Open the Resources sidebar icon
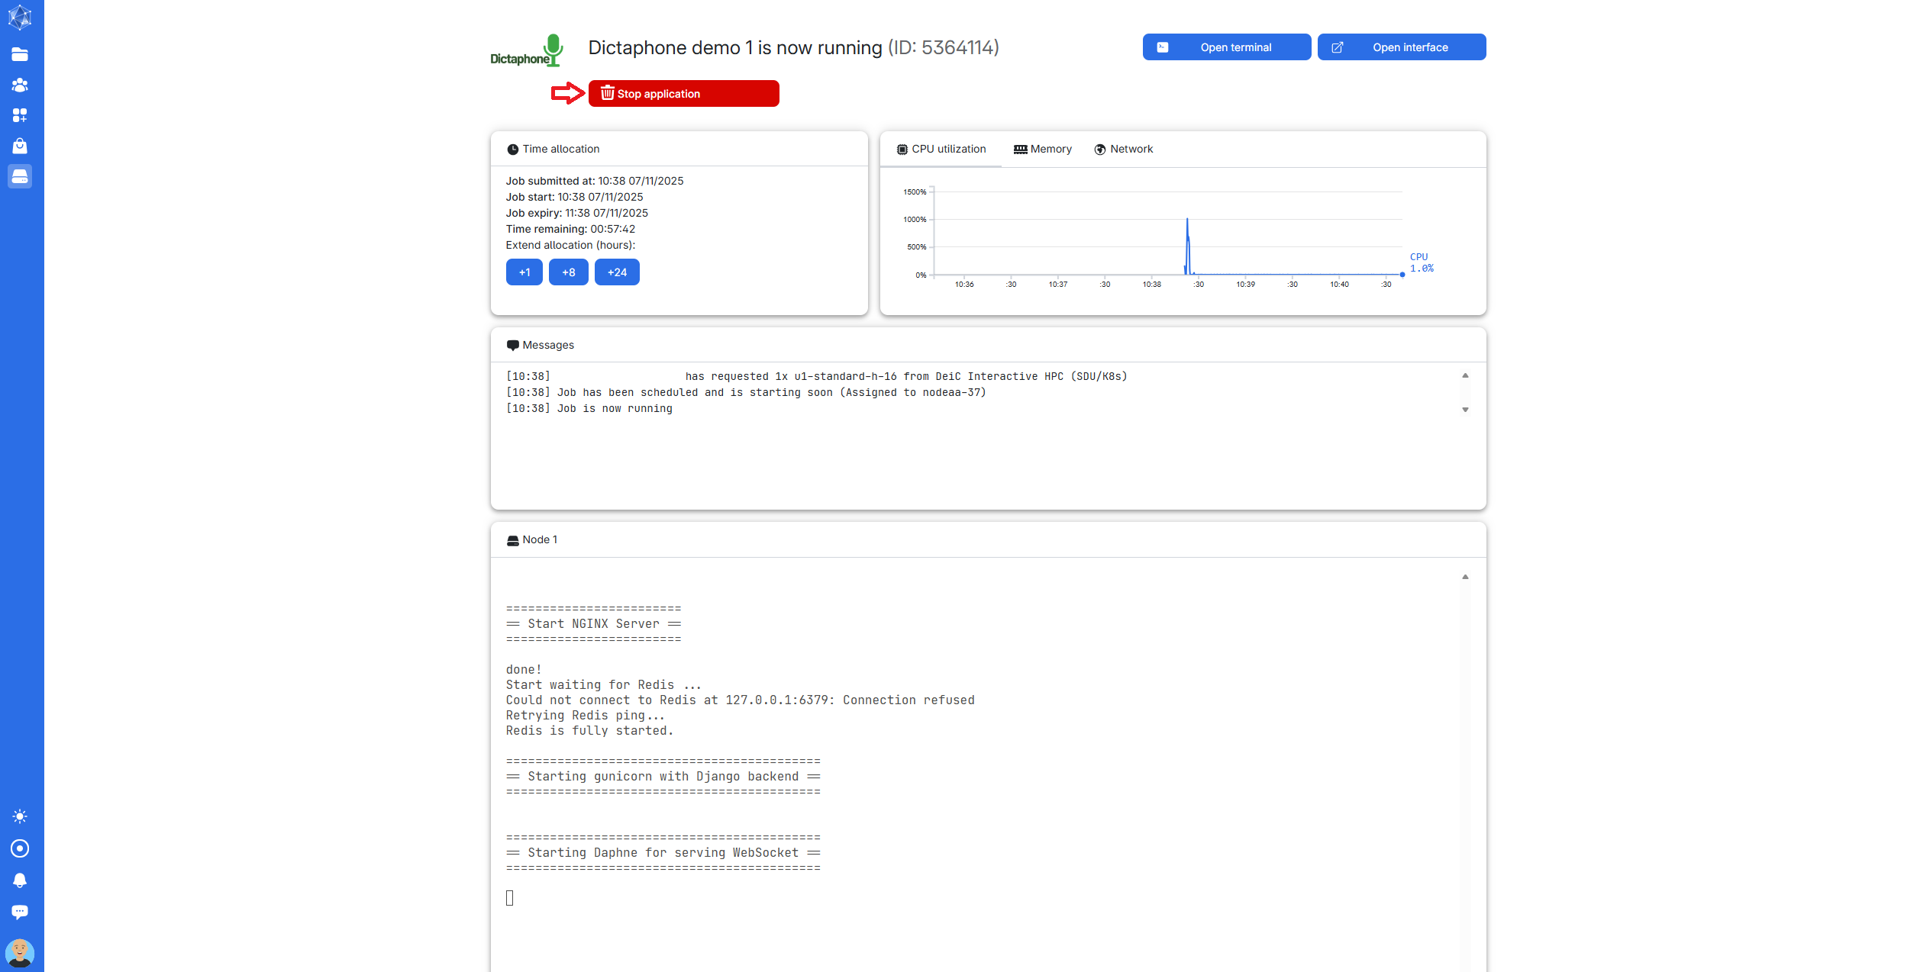This screenshot has width=1930, height=972. 20,115
